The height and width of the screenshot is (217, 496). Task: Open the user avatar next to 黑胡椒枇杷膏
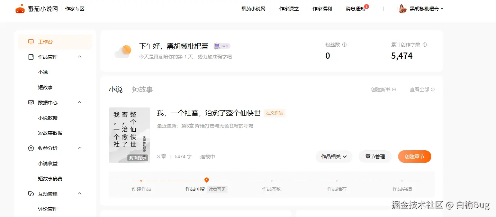(402, 8)
